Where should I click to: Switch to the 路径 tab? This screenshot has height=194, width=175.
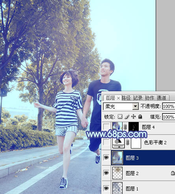pos(126,98)
